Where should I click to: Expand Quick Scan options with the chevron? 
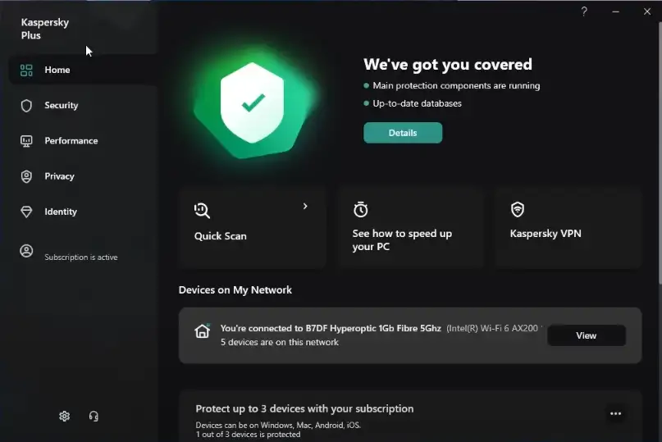[305, 207]
